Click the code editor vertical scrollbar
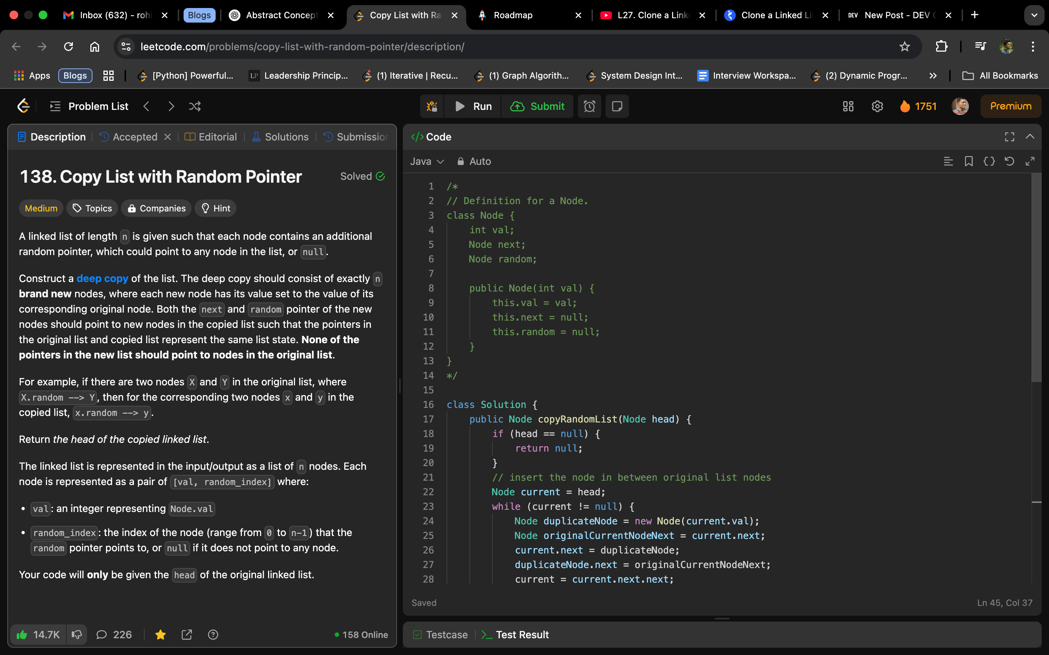1049x655 pixels. [1036, 277]
